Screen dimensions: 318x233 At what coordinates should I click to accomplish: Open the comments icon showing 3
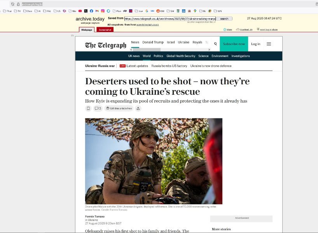pyautogui.click(x=98, y=108)
